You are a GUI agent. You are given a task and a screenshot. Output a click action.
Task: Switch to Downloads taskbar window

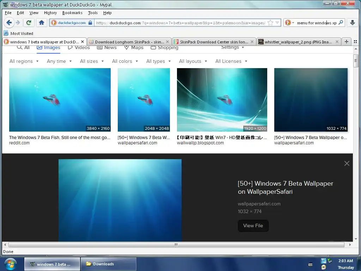[109, 264]
